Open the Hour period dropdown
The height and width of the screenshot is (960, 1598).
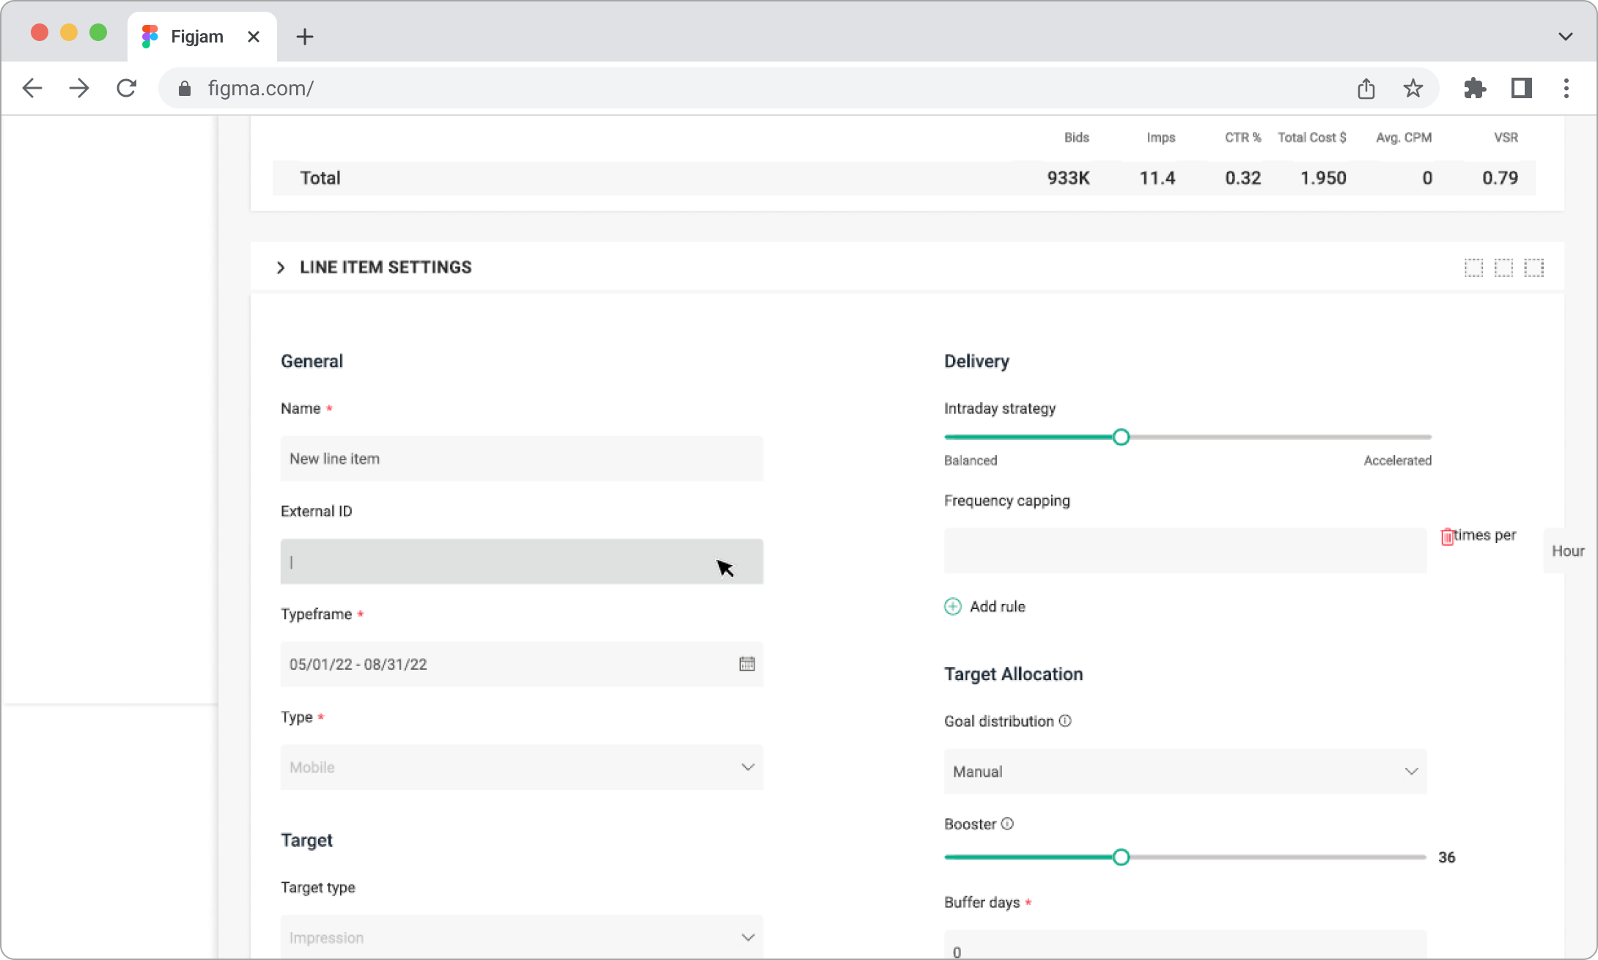(1569, 551)
